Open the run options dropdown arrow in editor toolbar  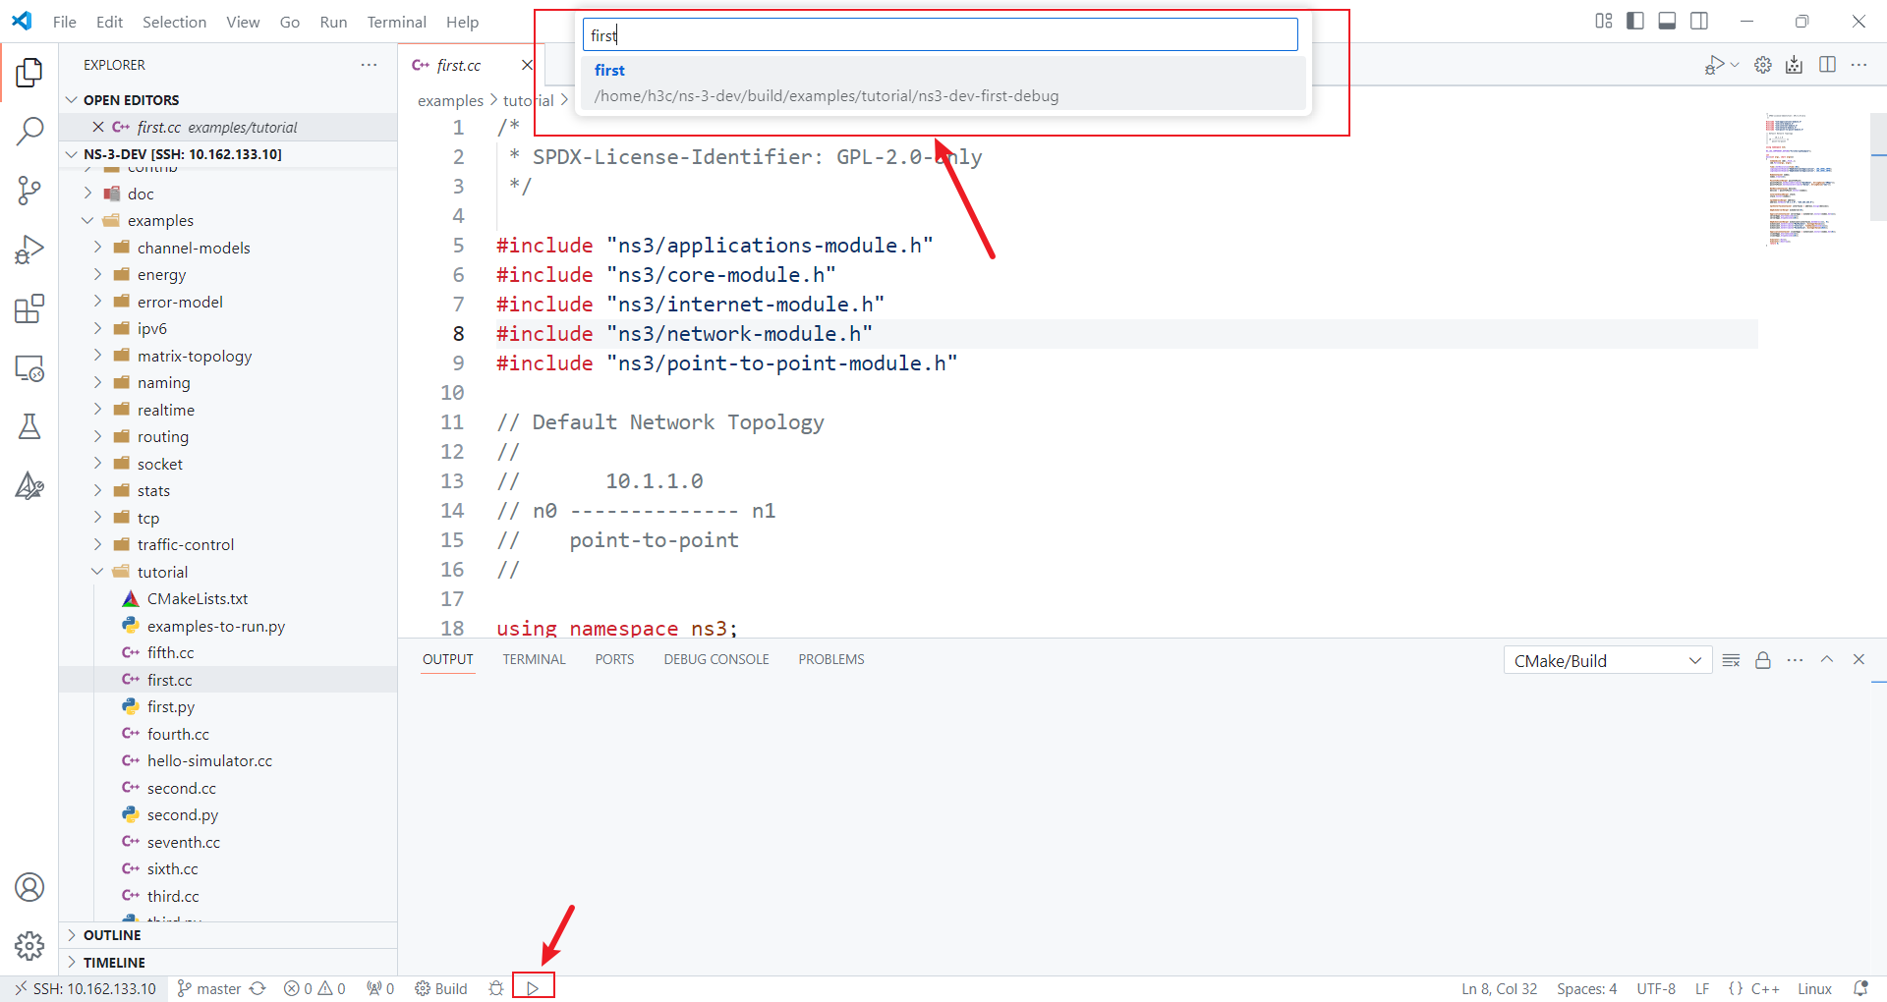point(1735,65)
